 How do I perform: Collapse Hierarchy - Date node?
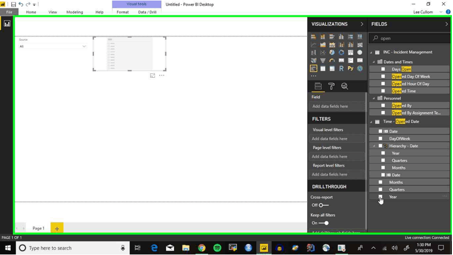click(374, 146)
